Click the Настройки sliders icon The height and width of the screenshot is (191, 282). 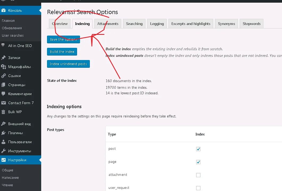[x=3, y=160]
